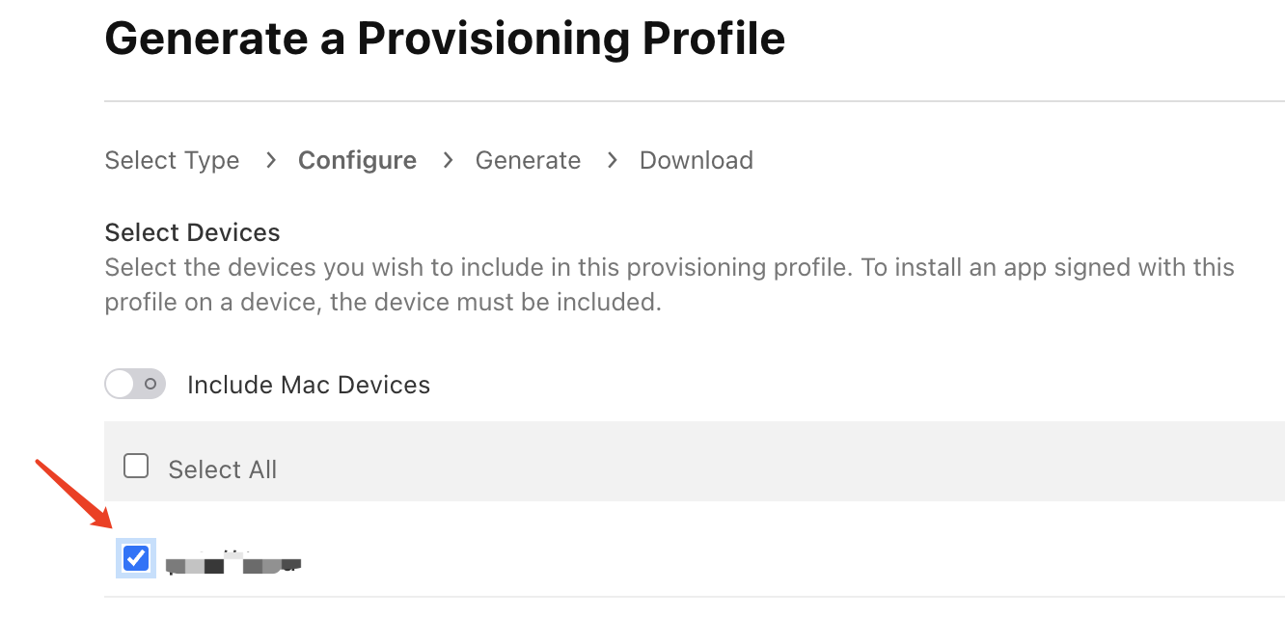1285x617 pixels.
Task: Click empty area of gray Select All bar
Action: tap(772, 461)
